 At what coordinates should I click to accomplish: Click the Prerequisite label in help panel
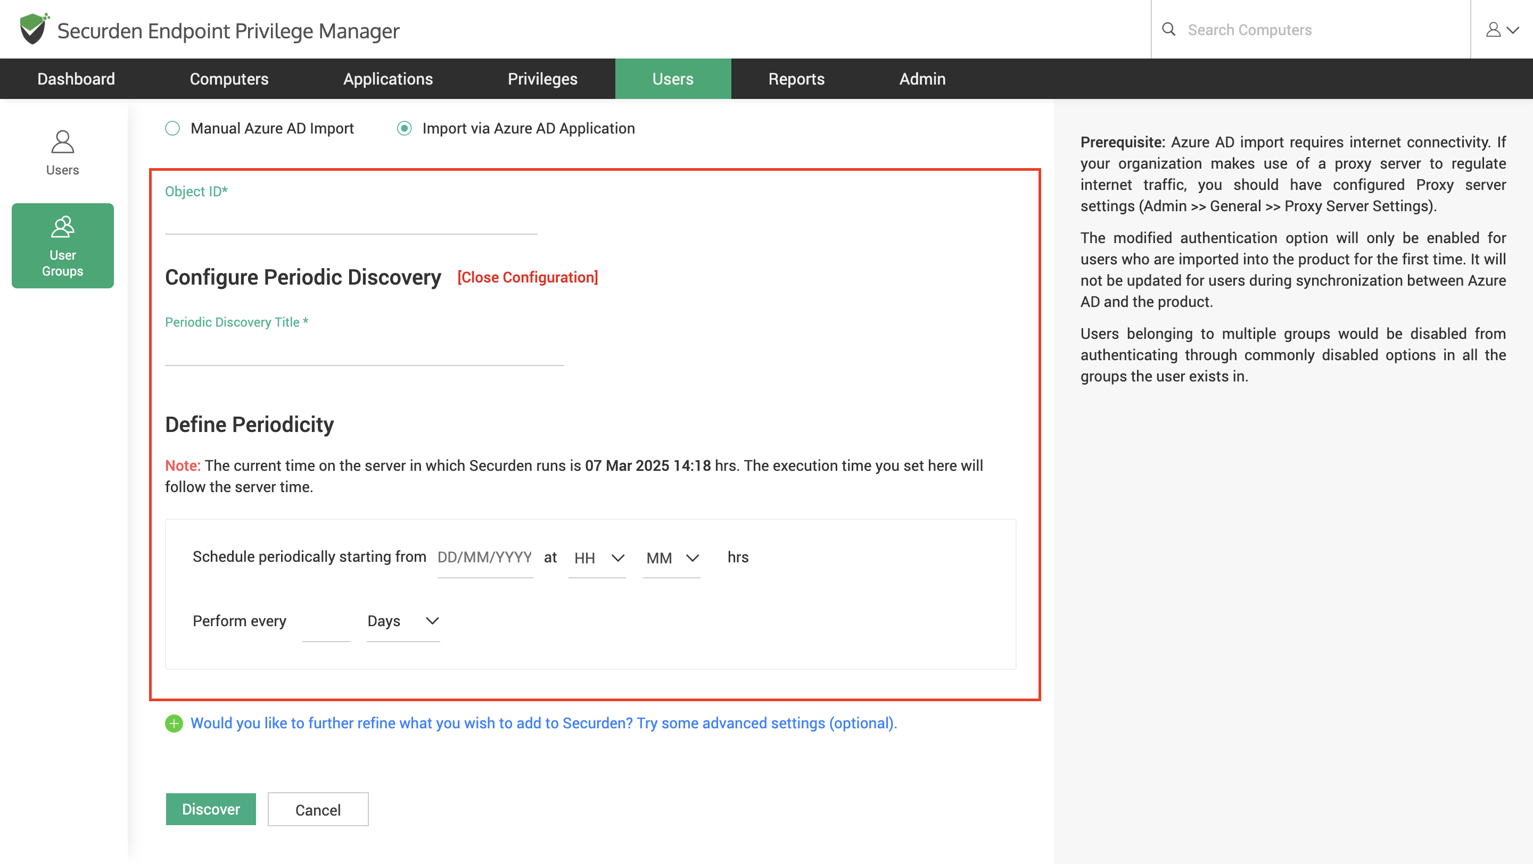(1123, 142)
